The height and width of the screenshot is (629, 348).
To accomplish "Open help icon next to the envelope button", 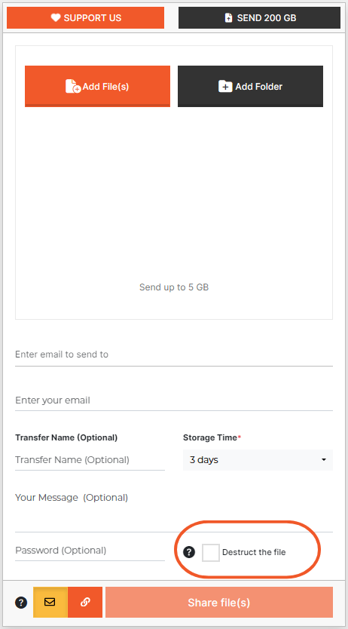I will 21,602.
